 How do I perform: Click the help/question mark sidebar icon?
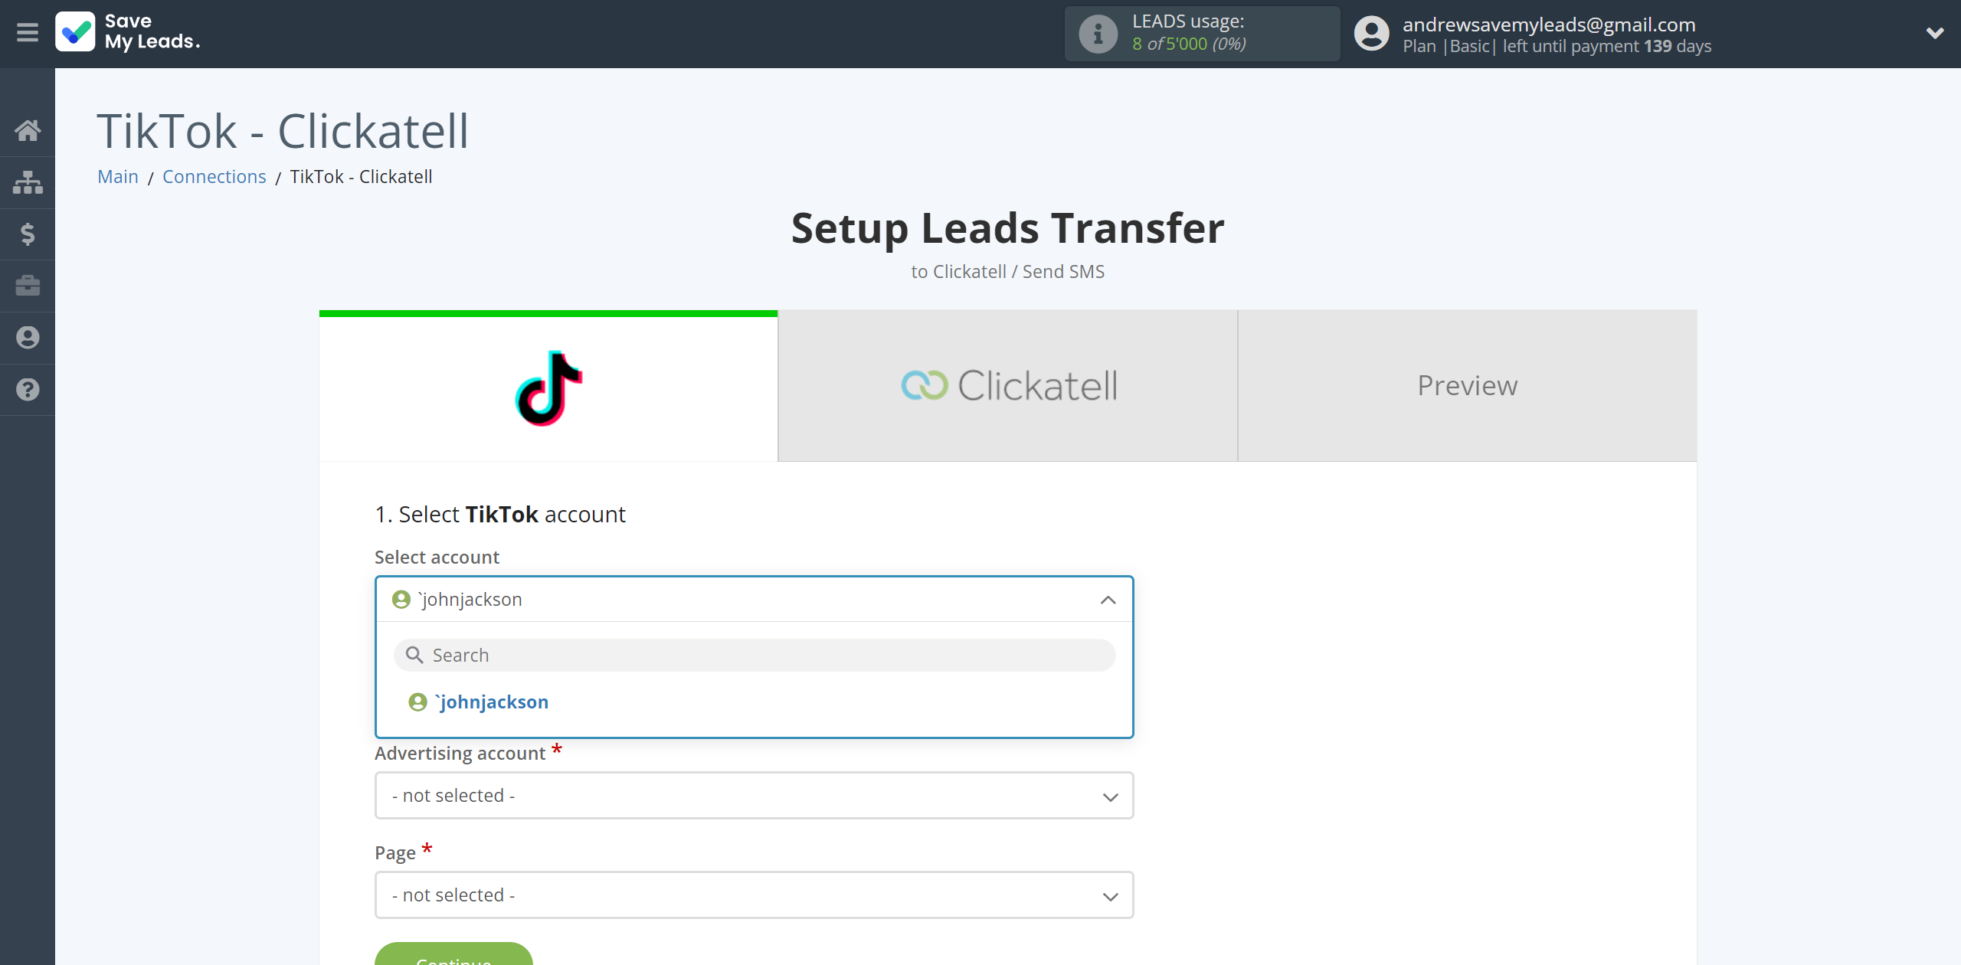tap(28, 388)
